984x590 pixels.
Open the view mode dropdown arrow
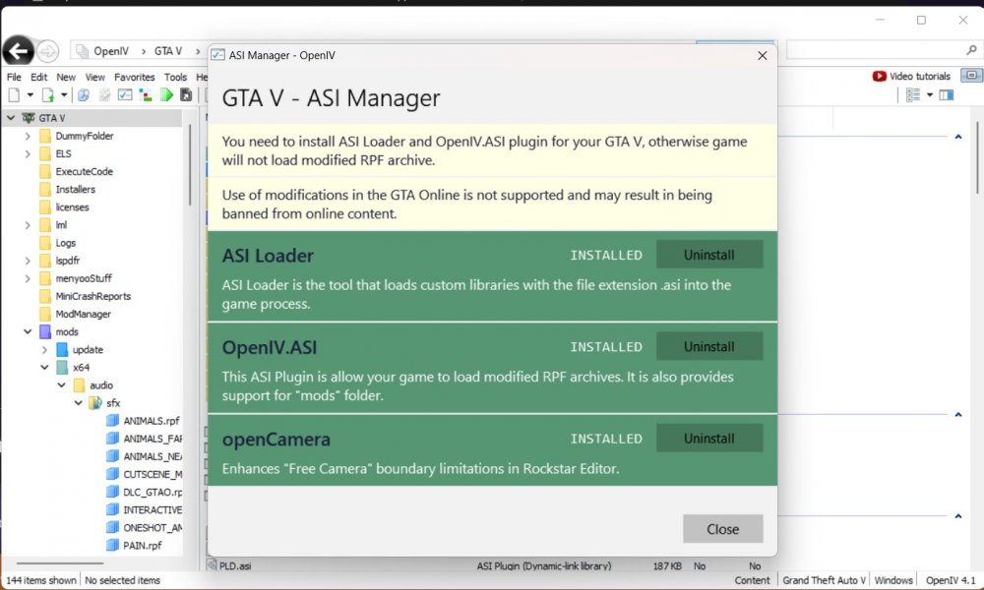pos(930,95)
